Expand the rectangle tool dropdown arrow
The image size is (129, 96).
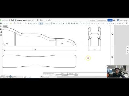coord(107,23)
